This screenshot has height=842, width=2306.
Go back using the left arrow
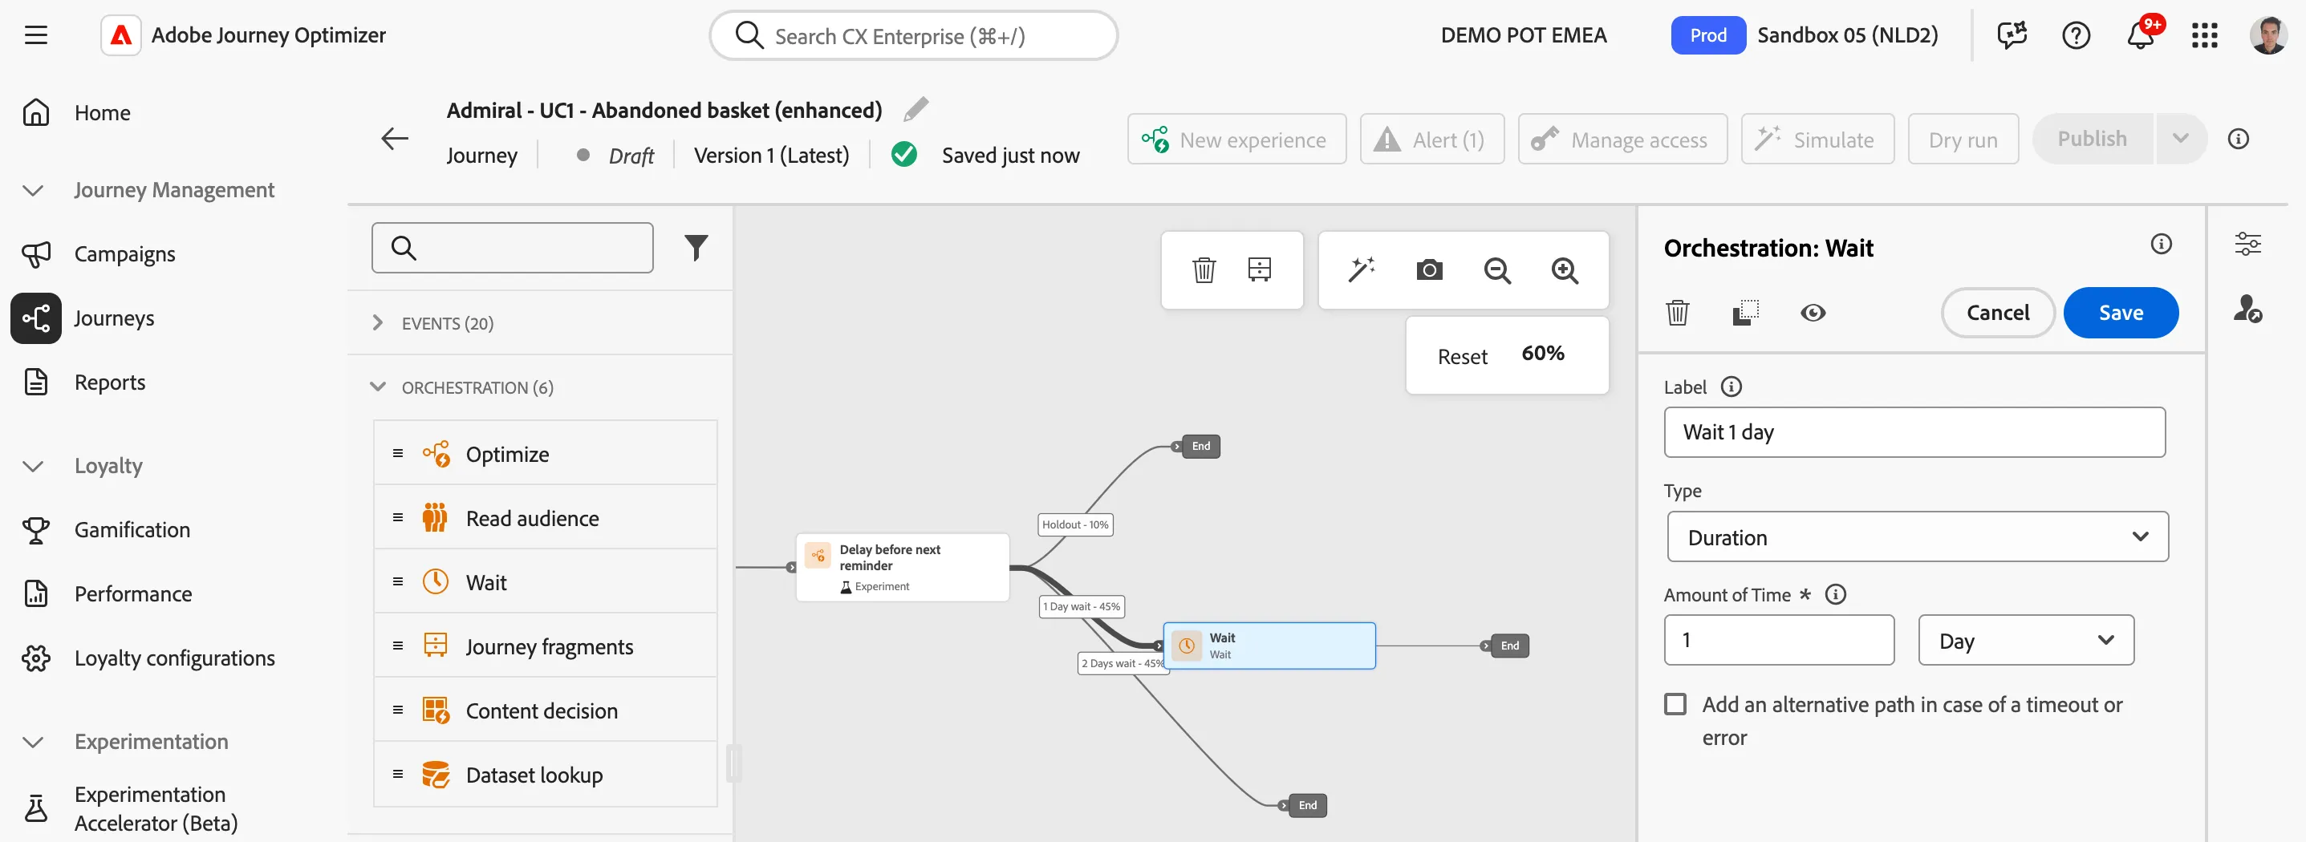coord(395,139)
